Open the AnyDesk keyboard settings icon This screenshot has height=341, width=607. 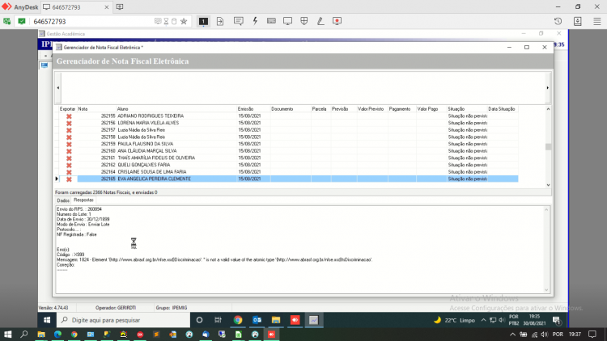click(x=271, y=21)
